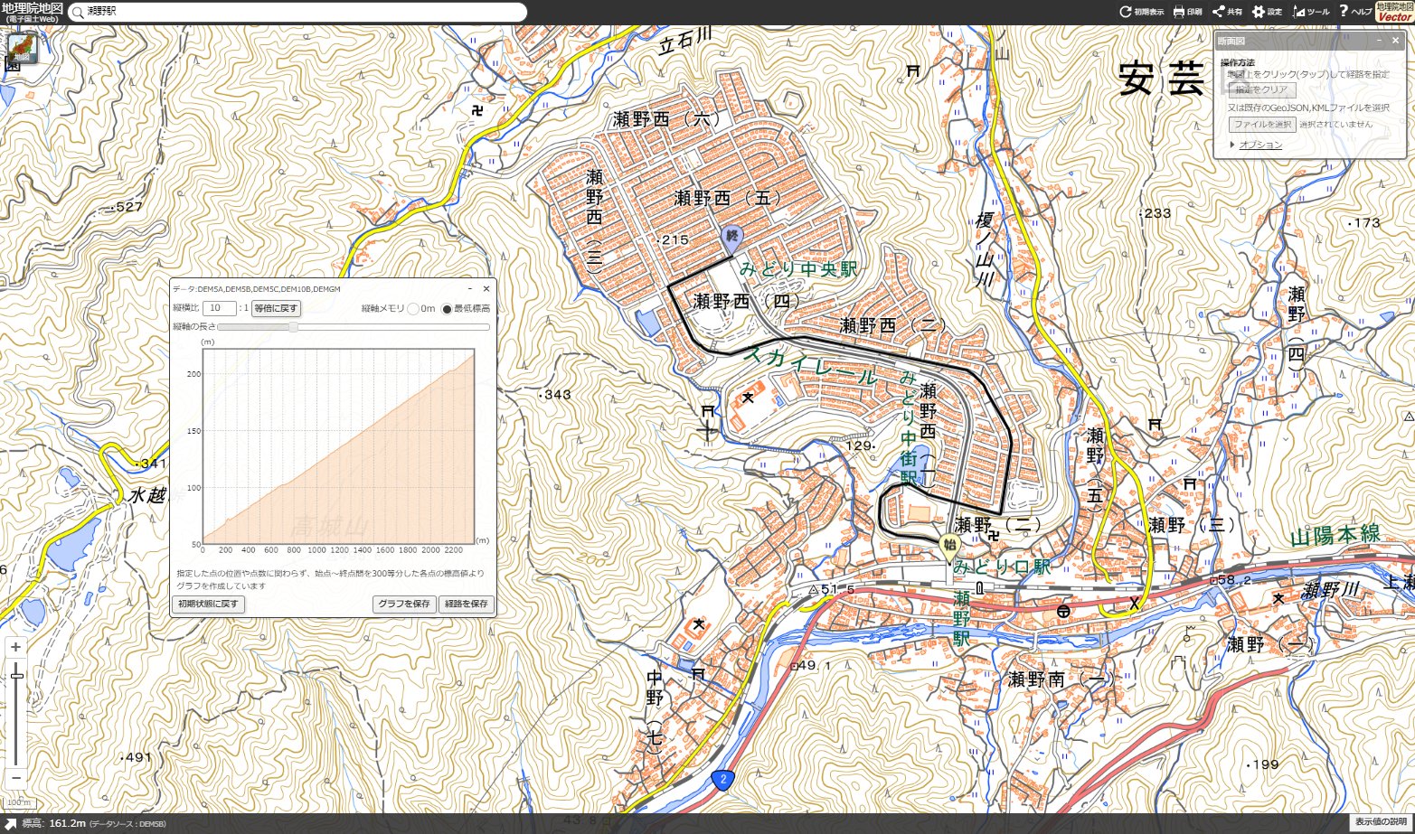The width and height of the screenshot is (1415, 834).
Task: Click the status bar arrow icon beside 標高
Action: pyautogui.click(x=11, y=823)
